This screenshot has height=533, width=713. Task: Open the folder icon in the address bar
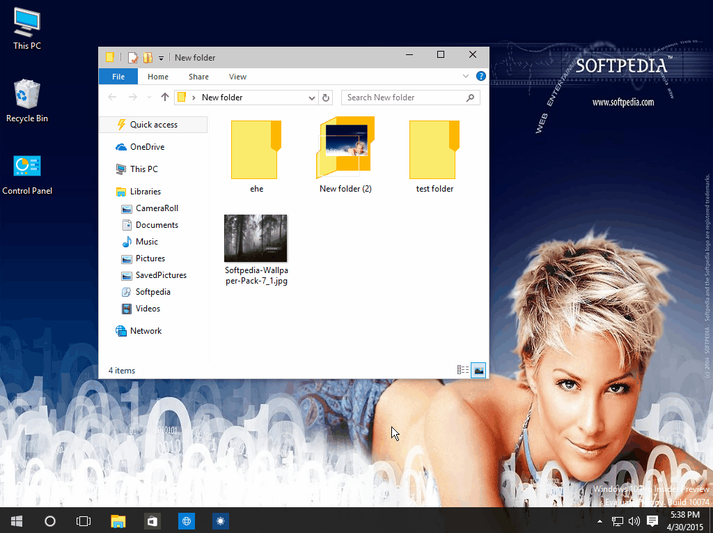180,98
